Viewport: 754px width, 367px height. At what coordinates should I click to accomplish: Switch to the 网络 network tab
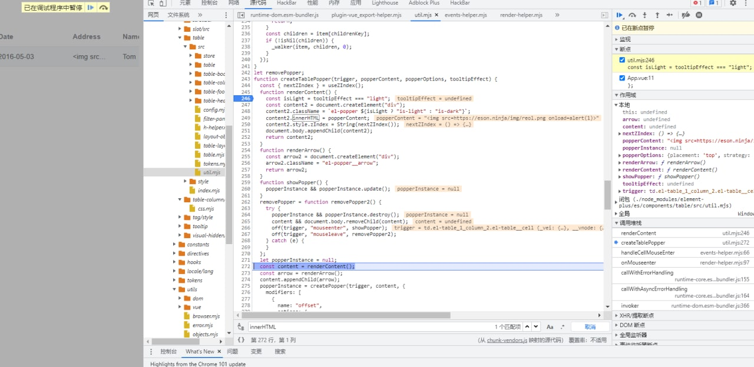[x=234, y=3]
